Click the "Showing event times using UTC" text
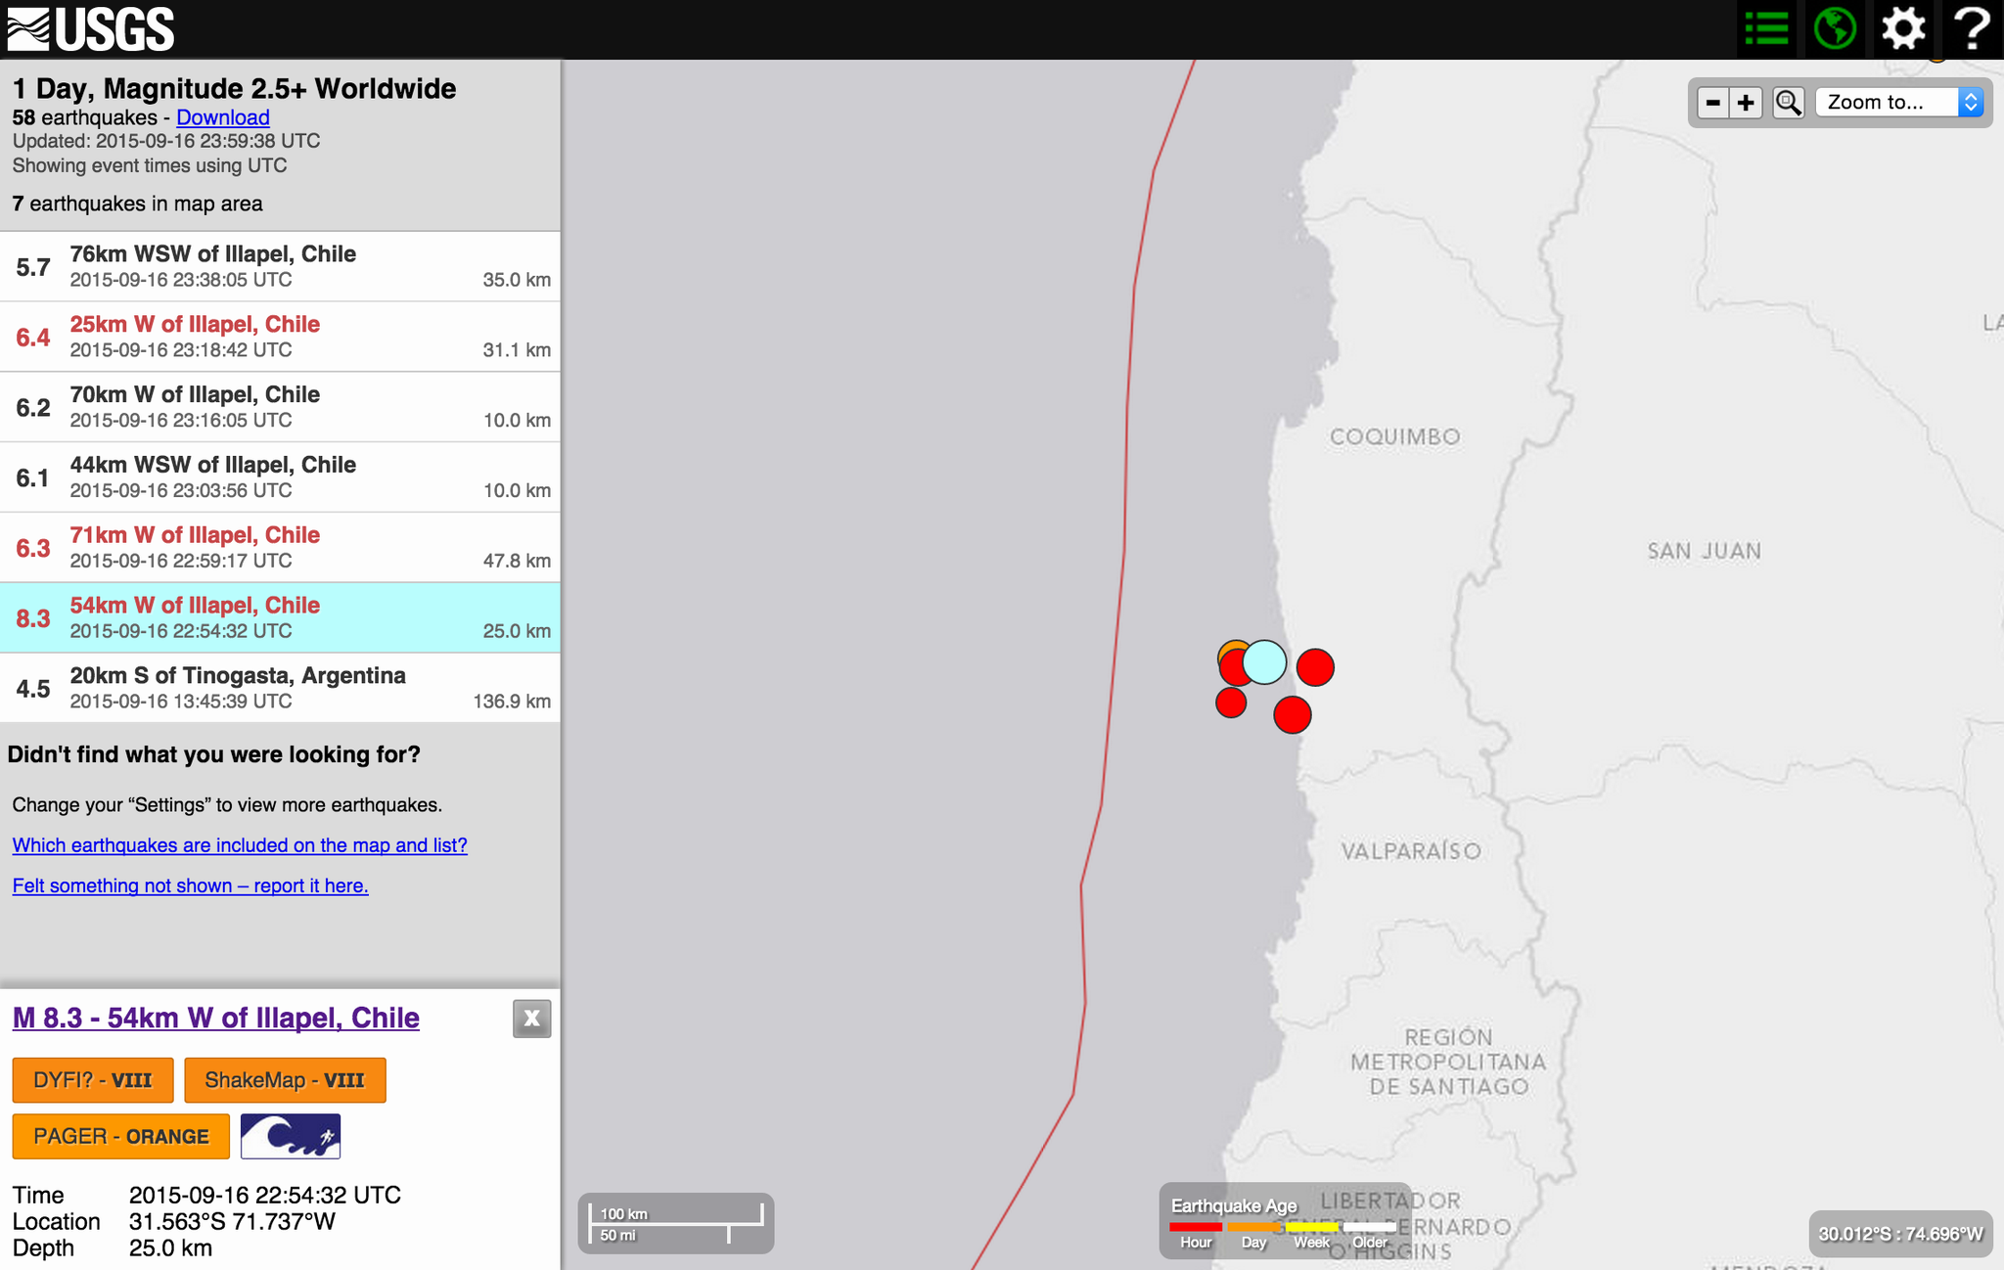The height and width of the screenshot is (1270, 2004). pyautogui.click(x=150, y=165)
